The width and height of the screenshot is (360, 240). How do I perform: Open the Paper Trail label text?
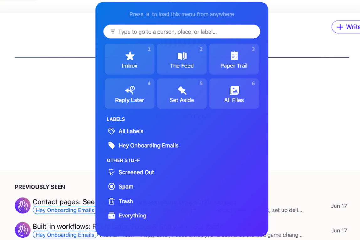[234, 66]
